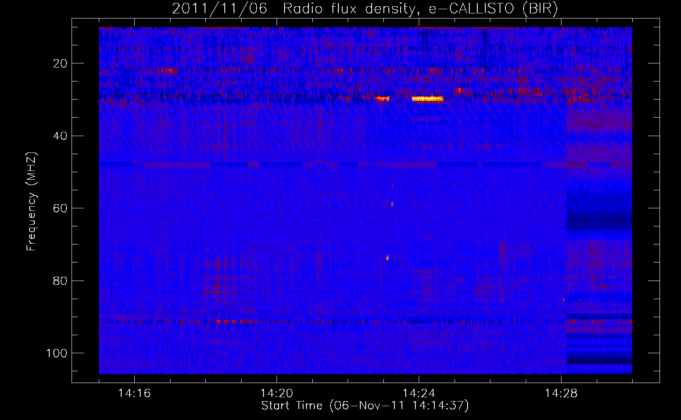The width and height of the screenshot is (681, 420).
Task: Click the 20 MHz frequency tick label
Action: (60, 63)
